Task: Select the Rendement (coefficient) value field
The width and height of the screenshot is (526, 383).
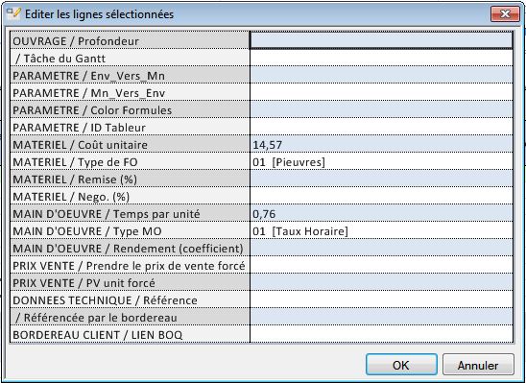Action: (x=381, y=249)
